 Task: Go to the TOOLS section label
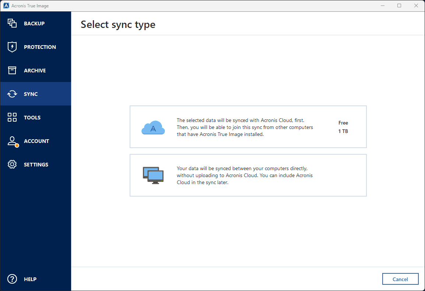click(x=32, y=118)
